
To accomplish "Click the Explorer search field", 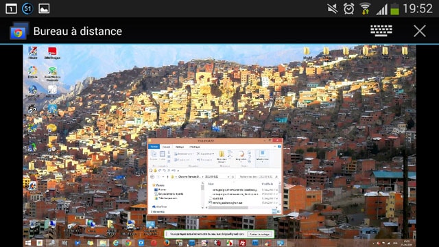I will point(259,177).
